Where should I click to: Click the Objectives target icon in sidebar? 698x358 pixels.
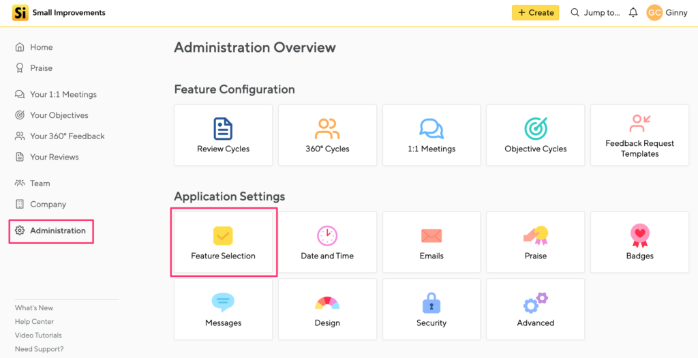tap(20, 115)
